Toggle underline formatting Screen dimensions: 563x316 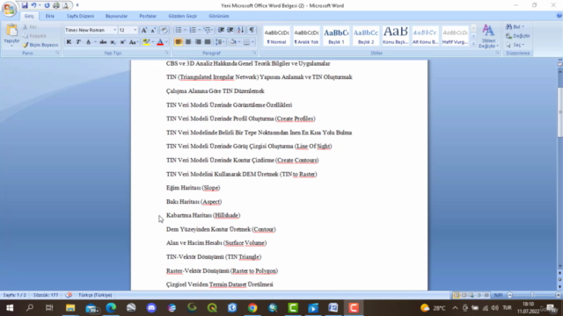[x=88, y=42]
